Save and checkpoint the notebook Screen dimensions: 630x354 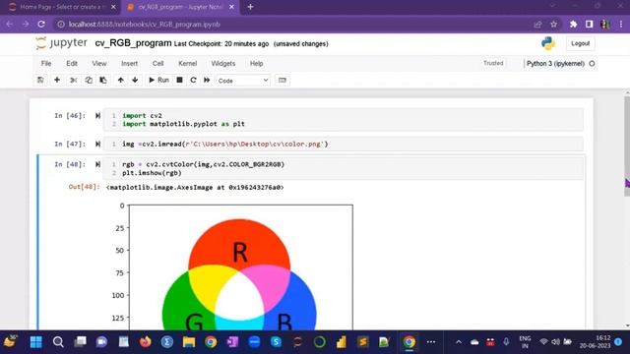(x=40, y=81)
